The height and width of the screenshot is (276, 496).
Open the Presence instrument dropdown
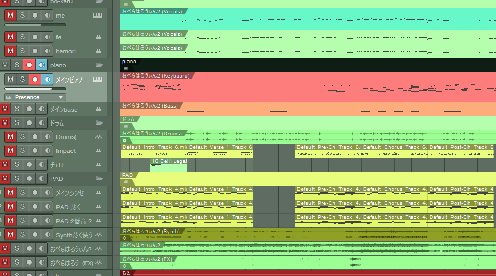(x=35, y=97)
